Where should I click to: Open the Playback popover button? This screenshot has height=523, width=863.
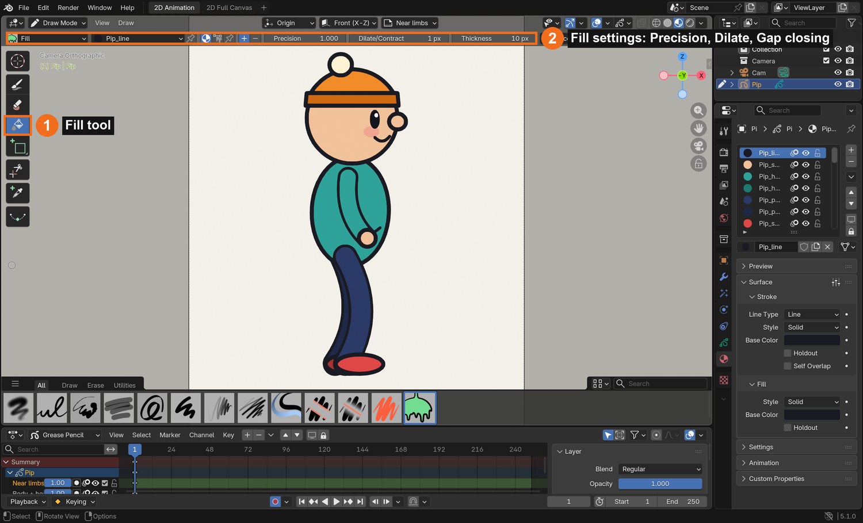28,502
